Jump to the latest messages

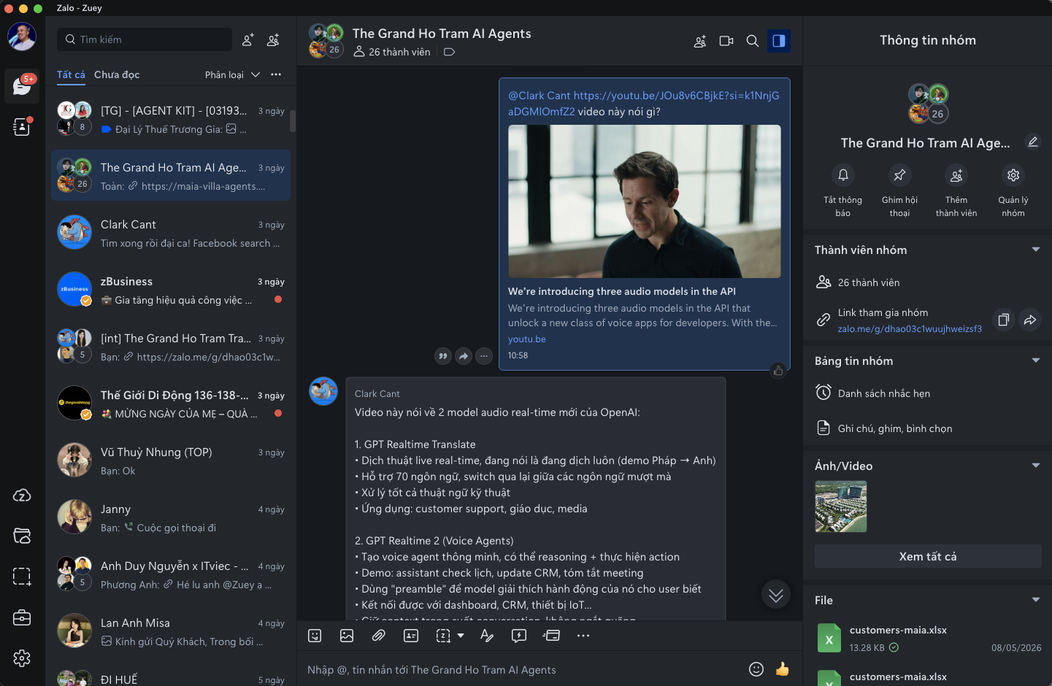point(776,595)
